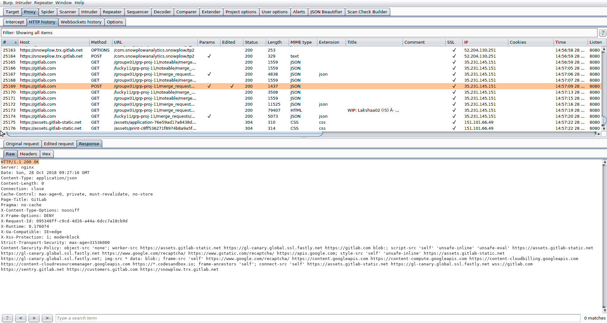Click the plus search options button
607x323 pixels.
[x=34, y=318]
